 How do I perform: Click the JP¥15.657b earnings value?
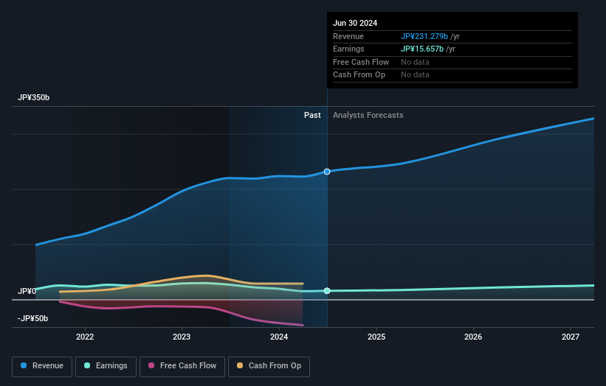[x=422, y=49]
